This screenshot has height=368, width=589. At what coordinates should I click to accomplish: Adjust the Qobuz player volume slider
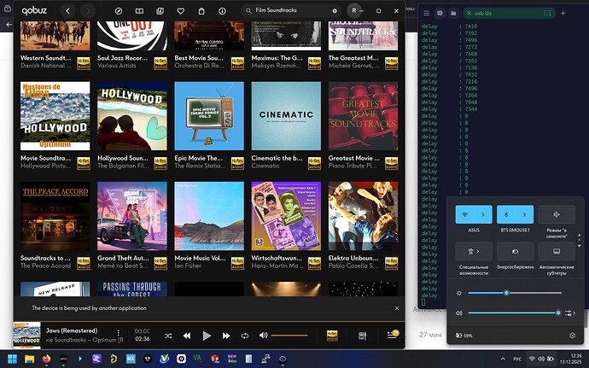(289, 336)
